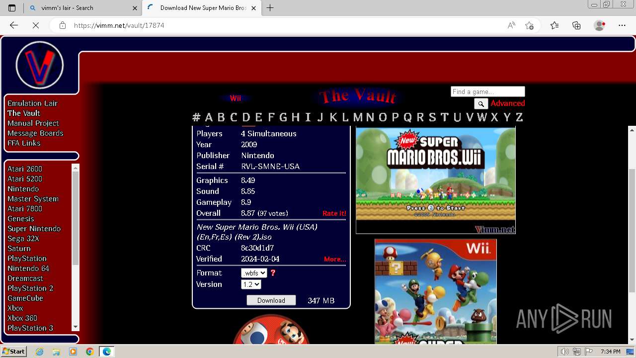Open the Settings and more menu
636x358 pixels.
tap(622, 25)
